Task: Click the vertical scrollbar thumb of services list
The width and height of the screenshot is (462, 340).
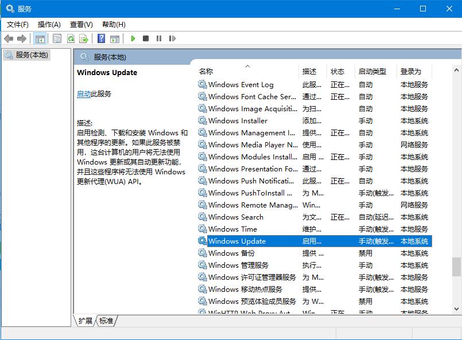Action: coord(456,267)
